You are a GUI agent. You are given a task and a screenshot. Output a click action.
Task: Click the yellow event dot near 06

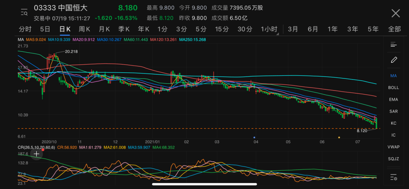[339, 137]
